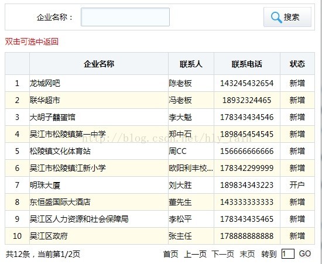Click contact 李大魁
The width and height of the screenshot is (322, 264).
click(180, 117)
